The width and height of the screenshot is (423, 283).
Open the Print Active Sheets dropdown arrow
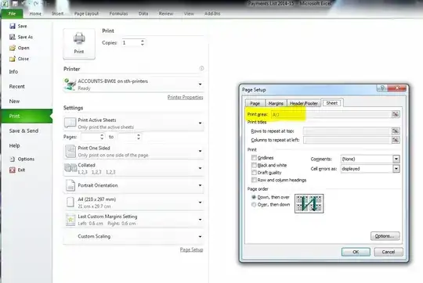tap(200, 124)
